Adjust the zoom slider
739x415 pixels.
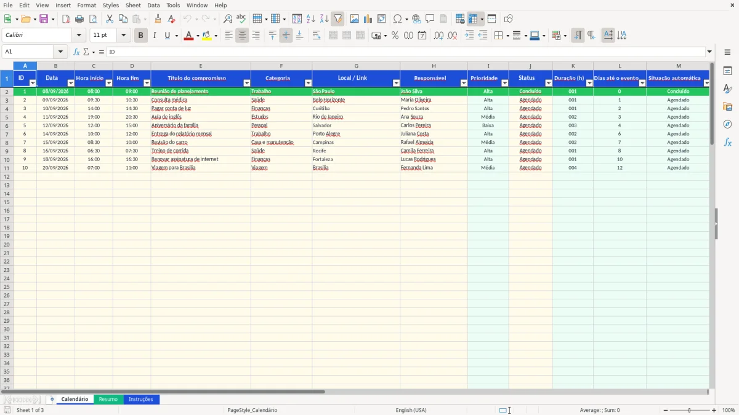click(690, 410)
